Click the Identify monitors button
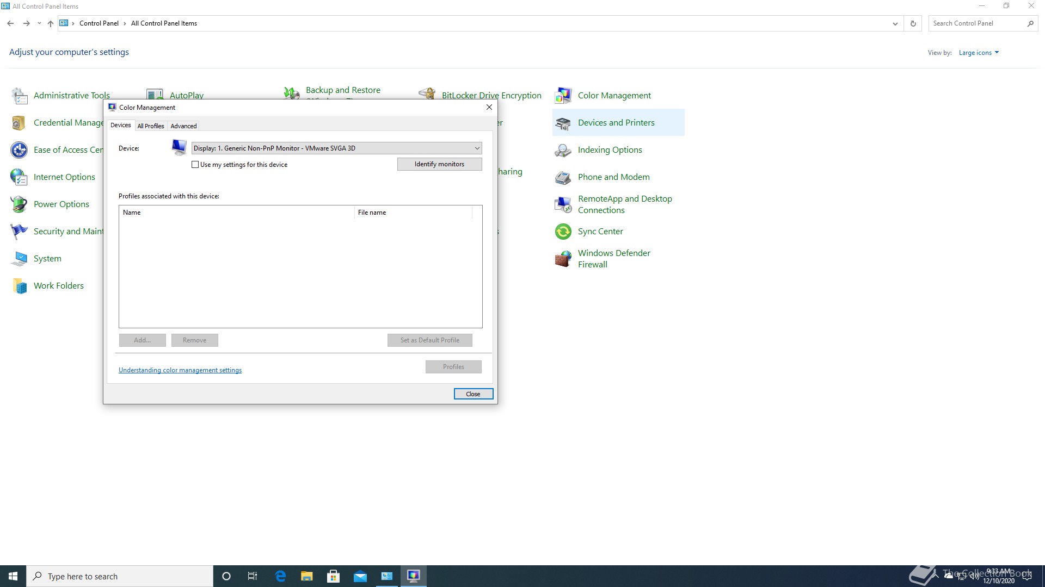This screenshot has width=1045, height=587. 439,164
